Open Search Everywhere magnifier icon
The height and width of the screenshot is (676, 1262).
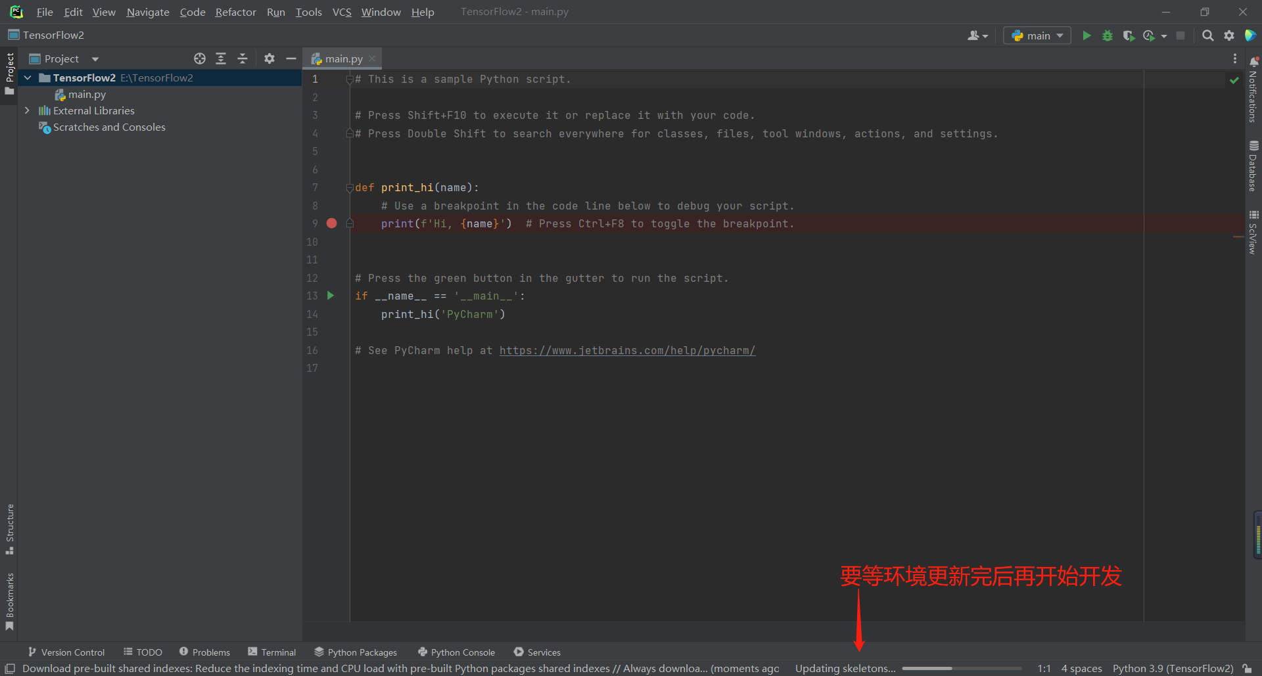click(x=1207, y=35)
